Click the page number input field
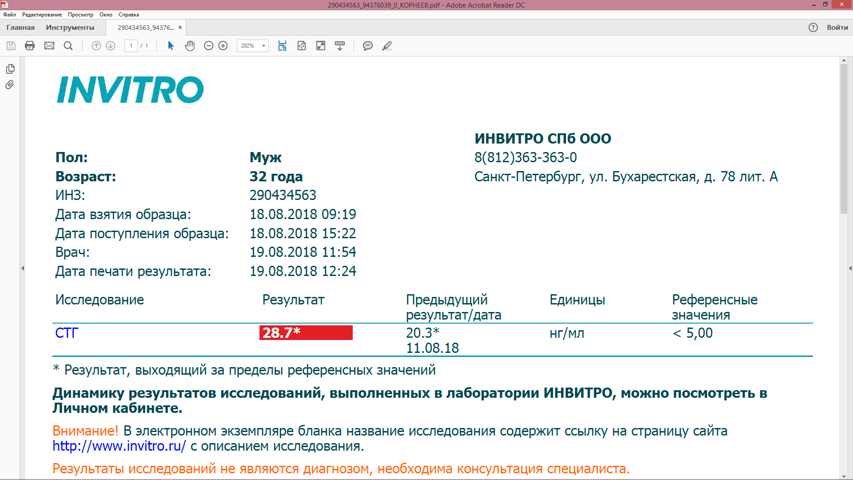This screenshot has width=853, height=480. [131, 46]
